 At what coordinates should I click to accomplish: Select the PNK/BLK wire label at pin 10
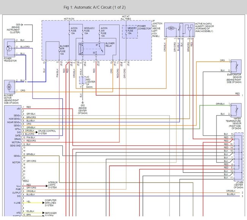31,138
